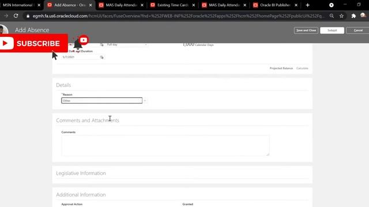Click the Granted label

[187, 204]
